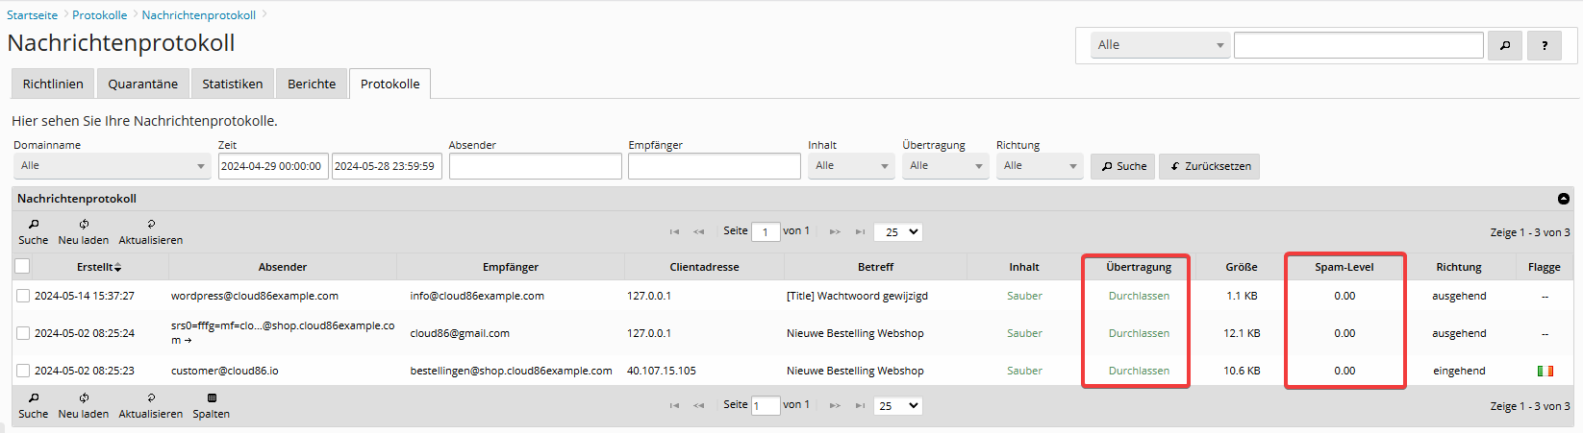The width and height of the screenshot is (1583, 433).
Task: Click Suche icon in bottom toolbar
Action: pyautogui.click(x=34, y=397)
